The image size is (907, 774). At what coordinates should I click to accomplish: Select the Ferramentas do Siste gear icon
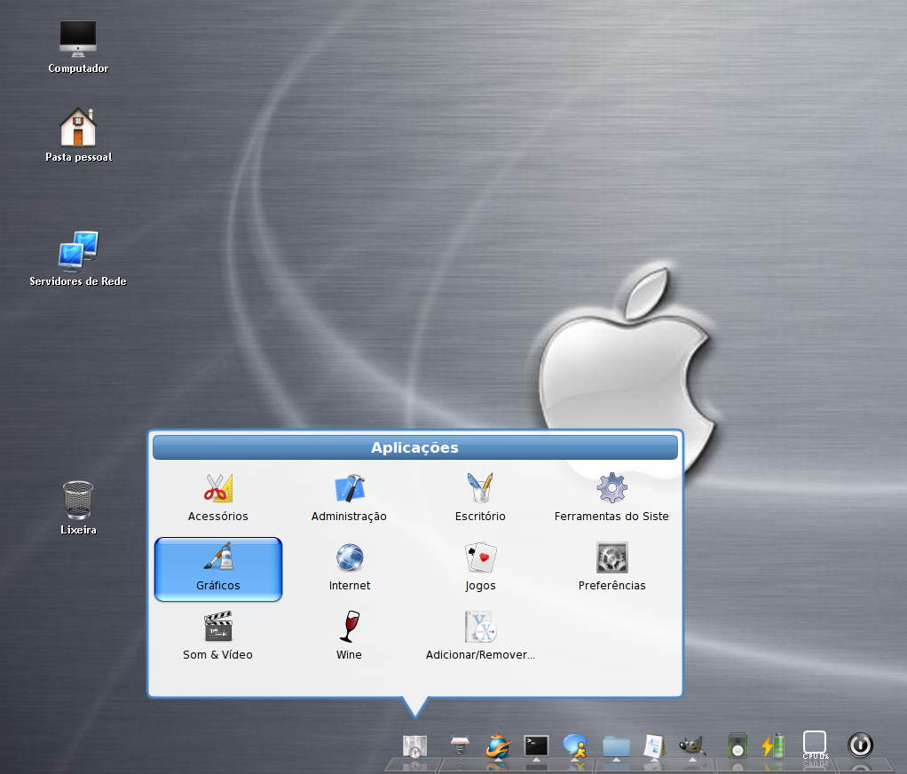coord(612,488)
